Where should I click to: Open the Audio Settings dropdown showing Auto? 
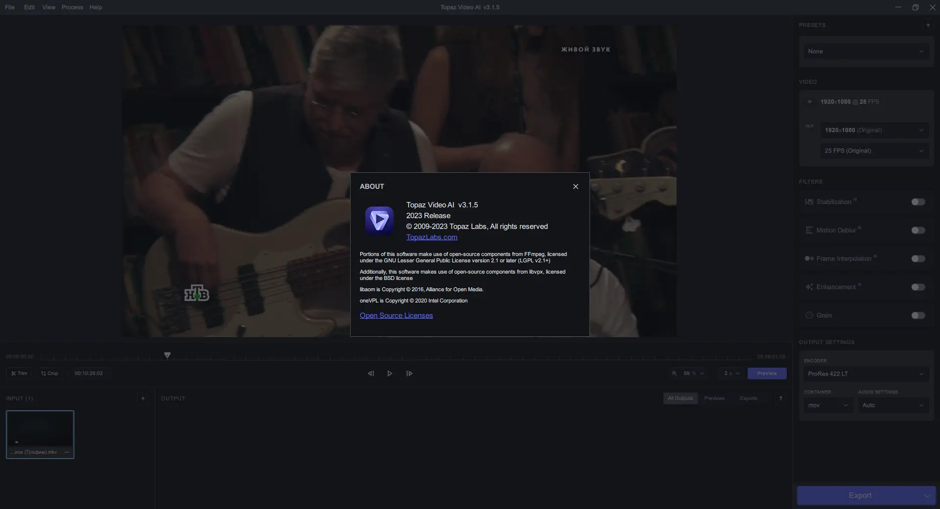(x=893, y=405)
